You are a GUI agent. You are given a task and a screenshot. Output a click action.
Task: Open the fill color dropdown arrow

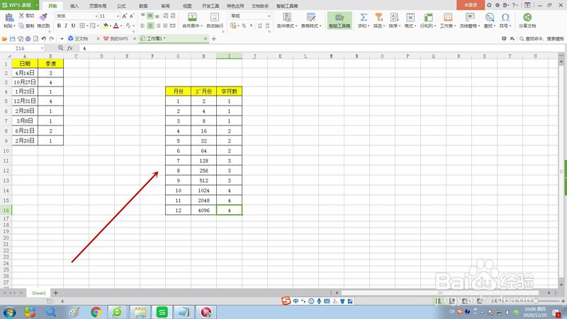pos(111,26)
